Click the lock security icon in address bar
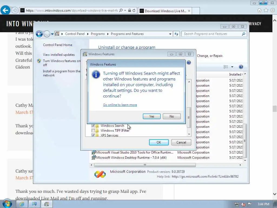Screen dimensions: 277x208 point(130,11)
